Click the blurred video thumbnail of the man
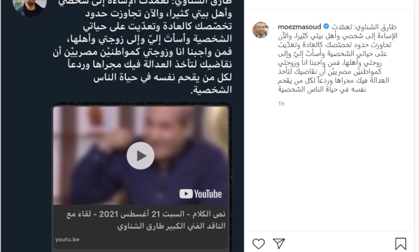419x252 pixels. tap(141, 155)
